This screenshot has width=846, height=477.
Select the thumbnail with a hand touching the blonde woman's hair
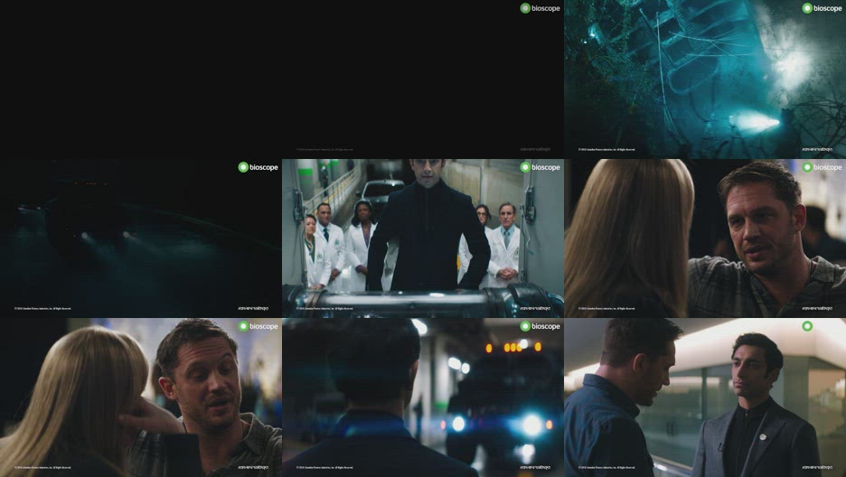click(141, 397)
